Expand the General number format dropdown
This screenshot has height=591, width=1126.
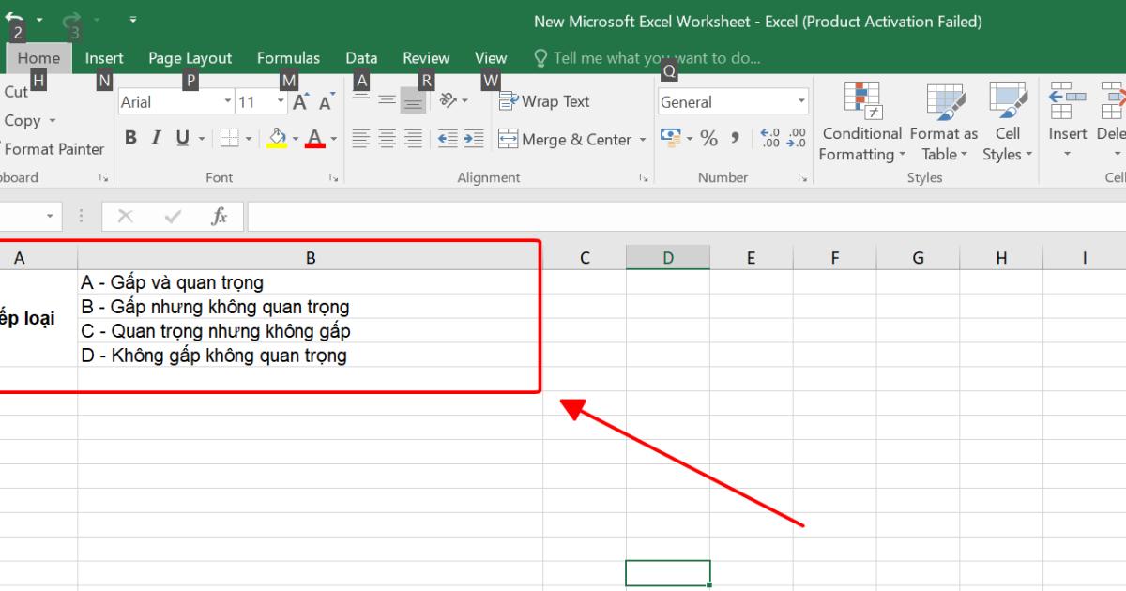point(801,102)
